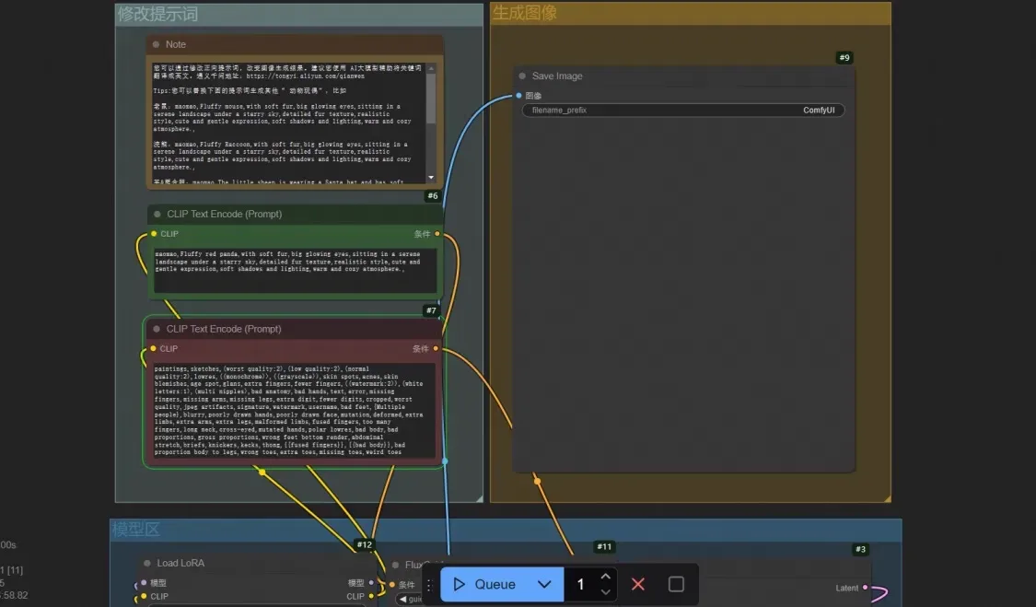Click the 条件 output port on green prompt node
Screen dimensions: 1036x607
pos(437,234)
